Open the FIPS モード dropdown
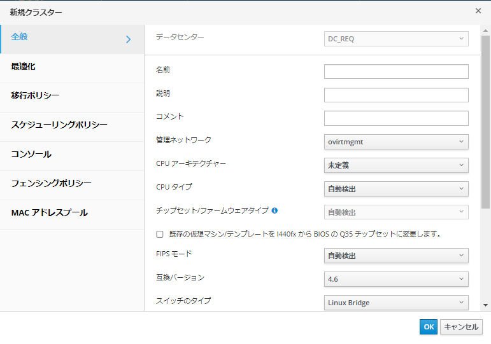 click(x=396, y=256)
